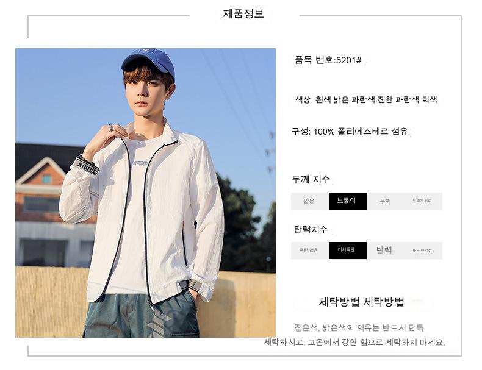Click the 탄력지수 label
The height and width of the screenshot is (370, 482).
pyautogui.click(x=311, y=229)
